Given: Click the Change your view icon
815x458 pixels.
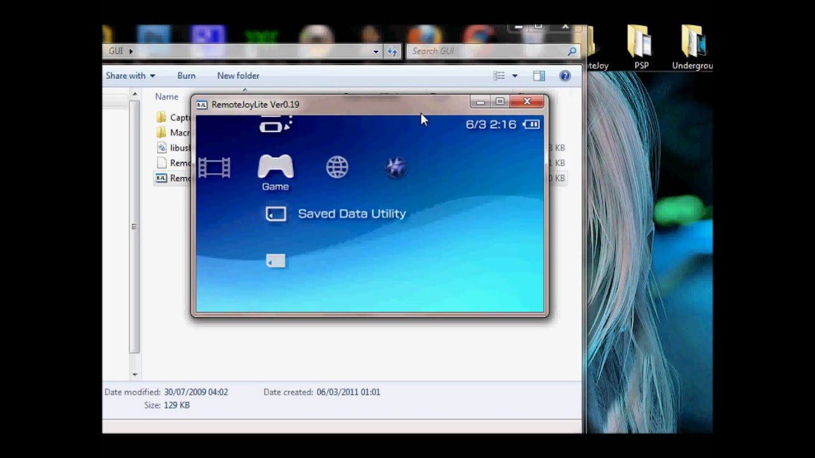Looking at the screenshot, I should (499, 76).
